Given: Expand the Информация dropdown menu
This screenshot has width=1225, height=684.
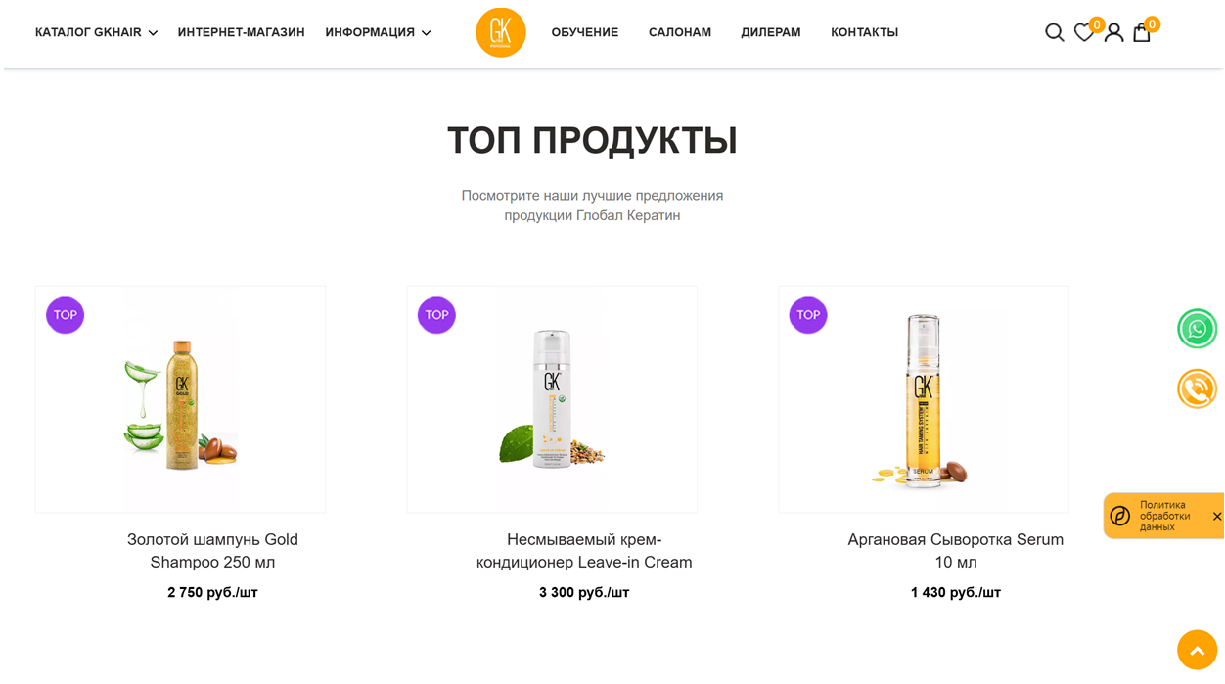Looking at the screenshot, I should click(378, 32).
